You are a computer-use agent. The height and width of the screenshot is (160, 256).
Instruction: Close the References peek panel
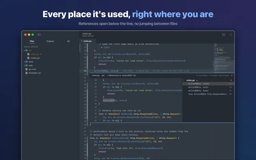(232, 76)
